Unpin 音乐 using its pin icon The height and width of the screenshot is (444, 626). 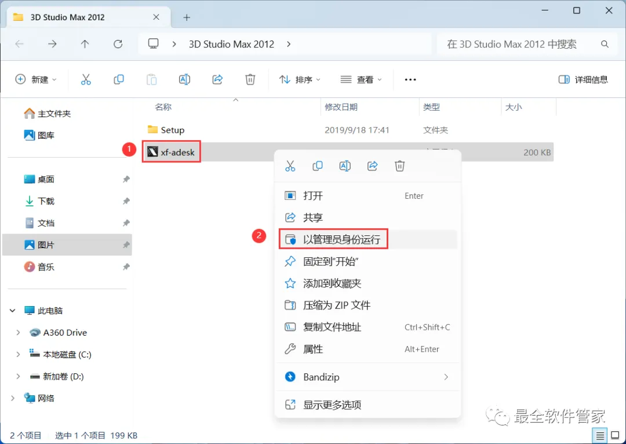[x=126, y=267]
